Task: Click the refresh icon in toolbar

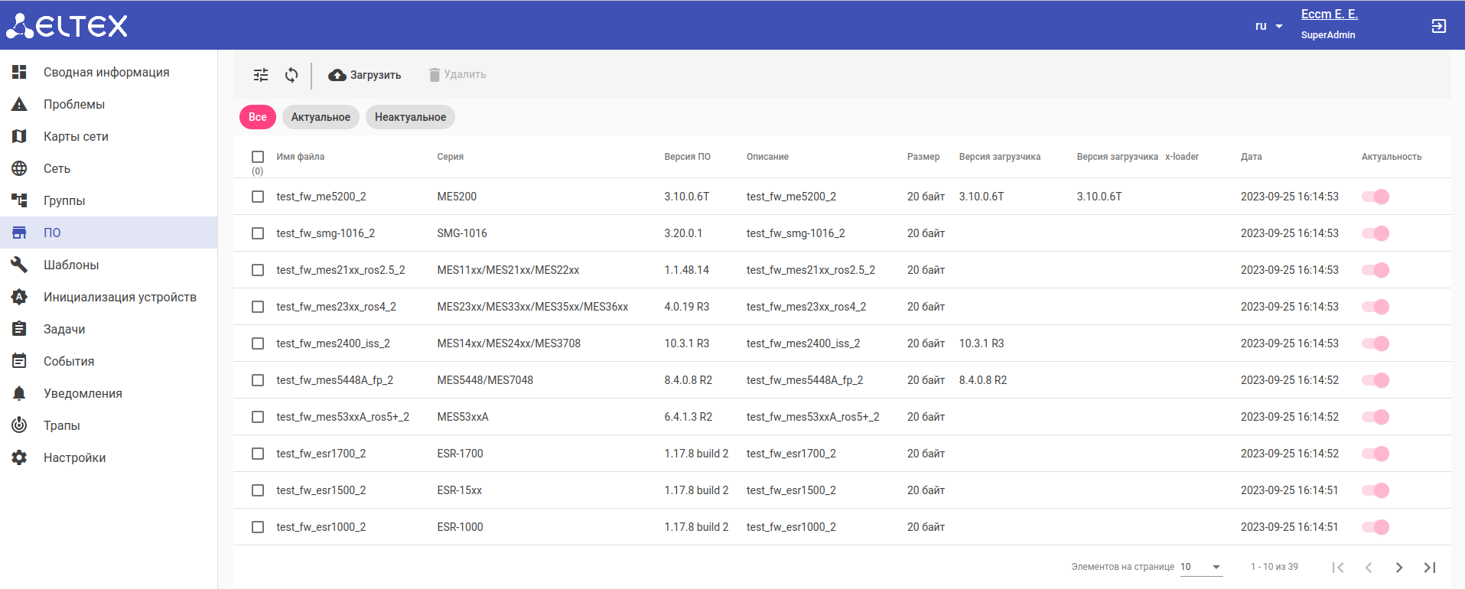Action: tap(291, 75)
